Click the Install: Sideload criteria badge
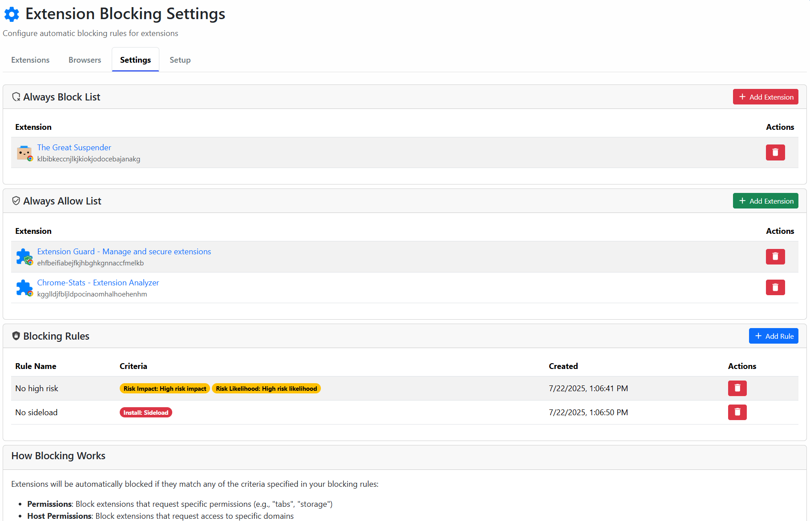 coord(146,413)
